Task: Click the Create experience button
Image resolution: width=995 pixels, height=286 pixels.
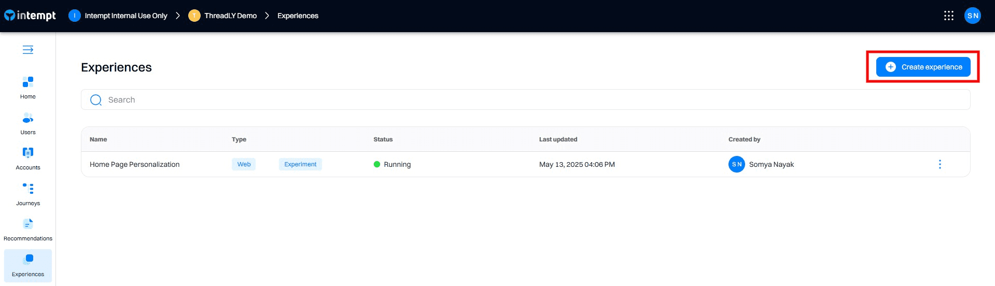Action: click(923, 67)
